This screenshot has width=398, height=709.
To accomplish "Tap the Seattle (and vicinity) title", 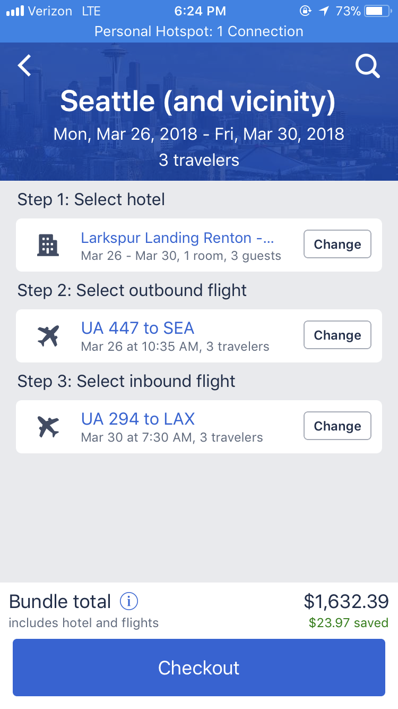I will coord(198,102).
